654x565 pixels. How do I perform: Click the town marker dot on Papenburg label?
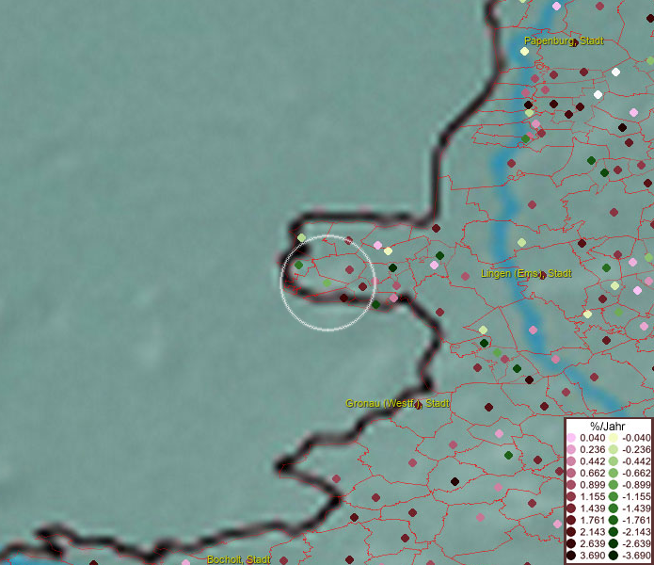click(x=574, y=43)
